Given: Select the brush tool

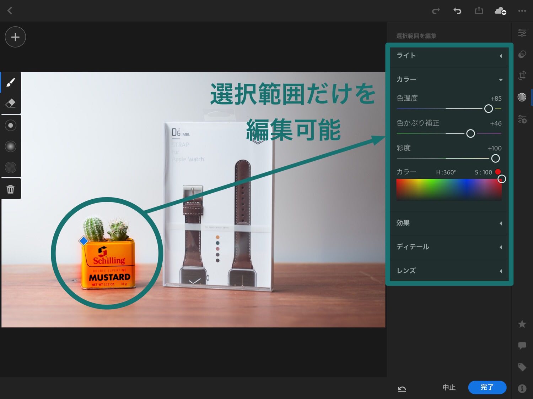Looking at the screenshot, I should pyautogui.click(x=11, y=82).
